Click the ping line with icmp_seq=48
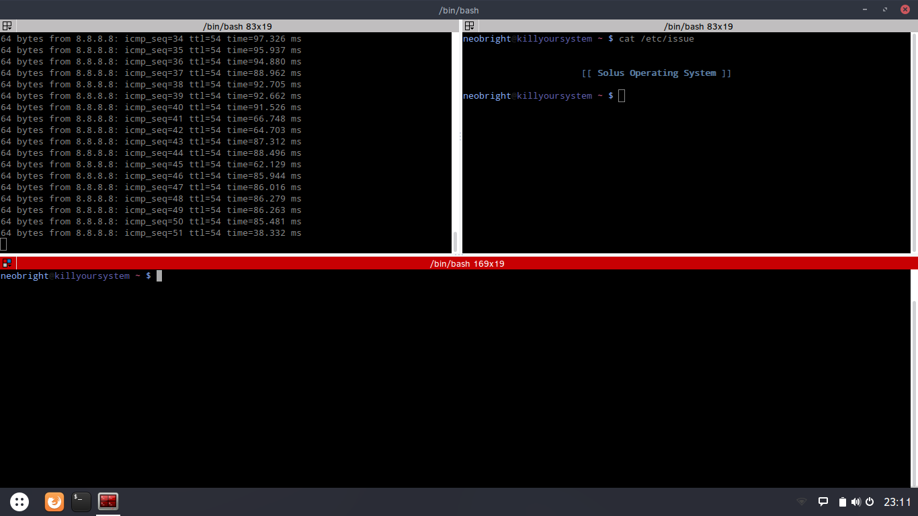Screen dimensions: 918x516 pyautogui.click(x=151, y=199)
